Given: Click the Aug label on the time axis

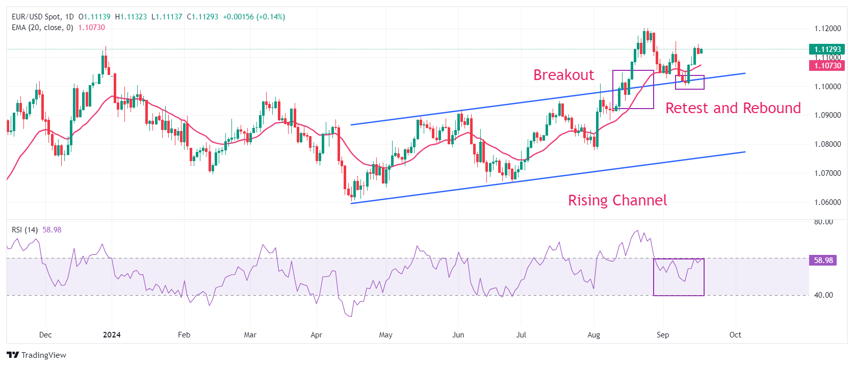Looking at the screenshot, I should pyautogui.click(x=593, y=335).
